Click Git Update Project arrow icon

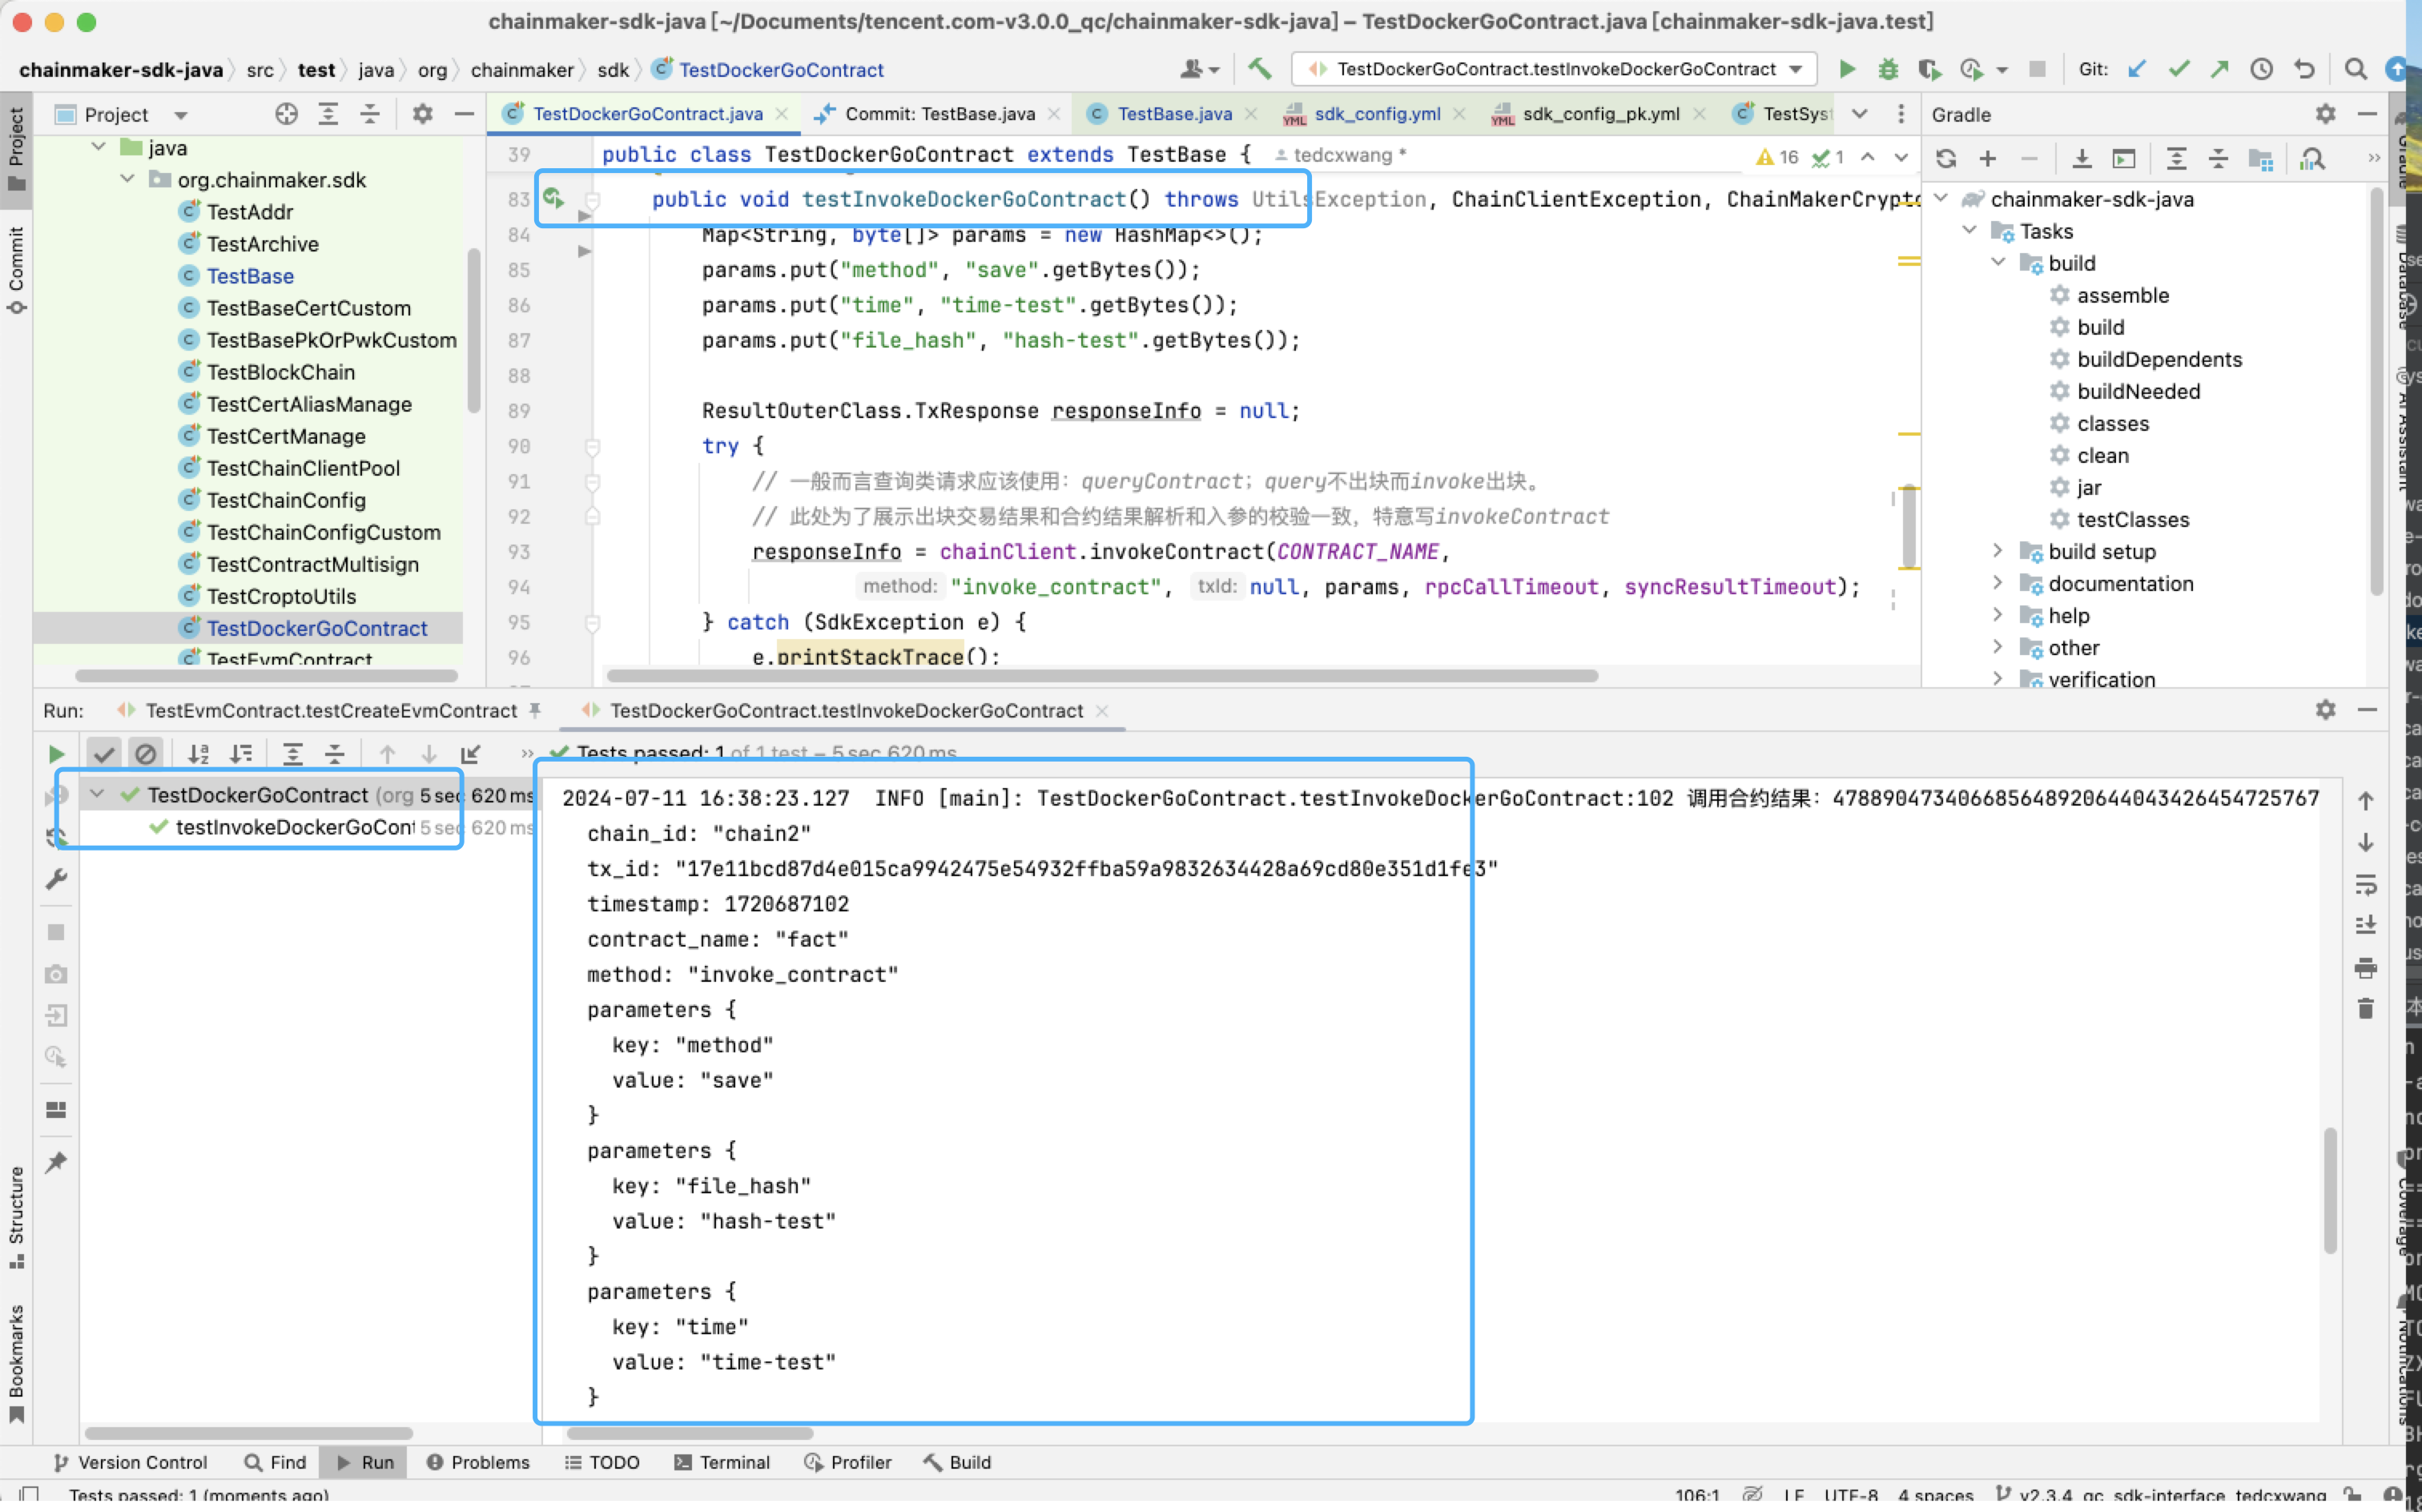click(x=2136, y=69)
